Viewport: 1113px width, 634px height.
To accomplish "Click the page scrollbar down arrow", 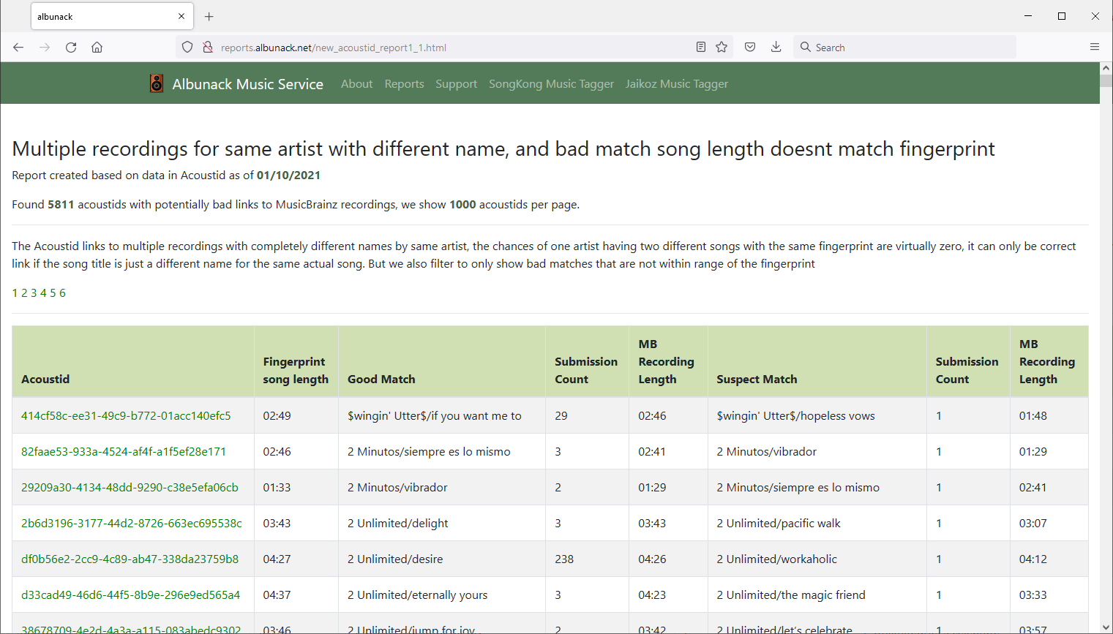I will click(1106, 627).
